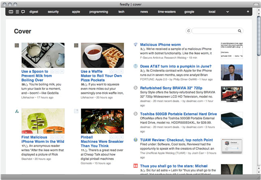Save the Waffle Maker Pizza Pockets article
This screenshot has height=180, width=261.
click(117, 72)
